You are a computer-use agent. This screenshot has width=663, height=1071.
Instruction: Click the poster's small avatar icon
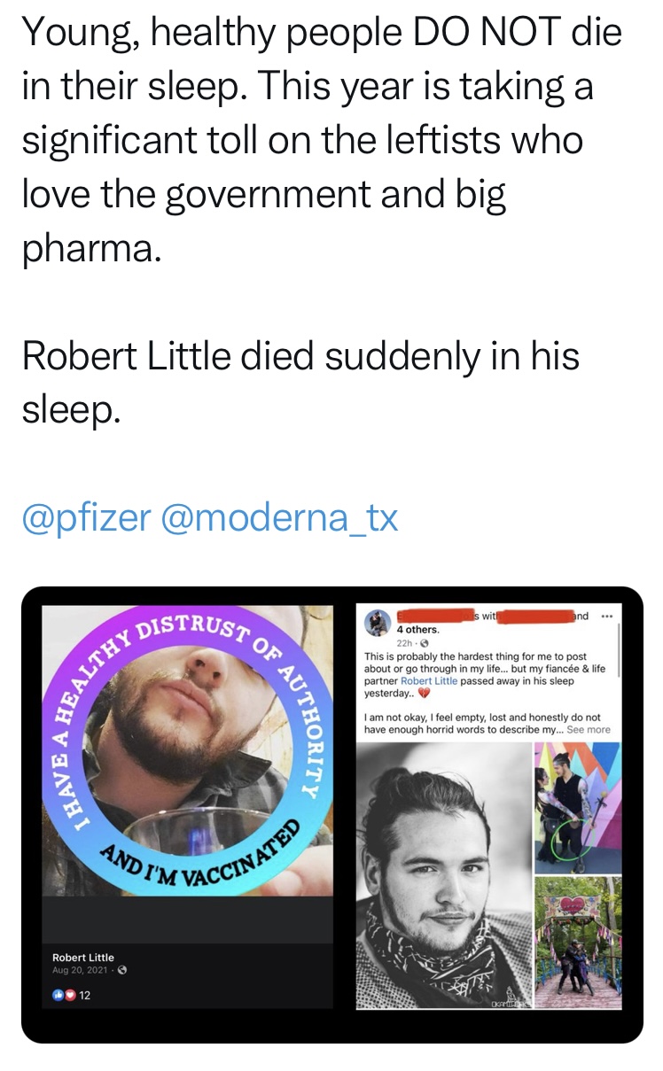[378, 622]
